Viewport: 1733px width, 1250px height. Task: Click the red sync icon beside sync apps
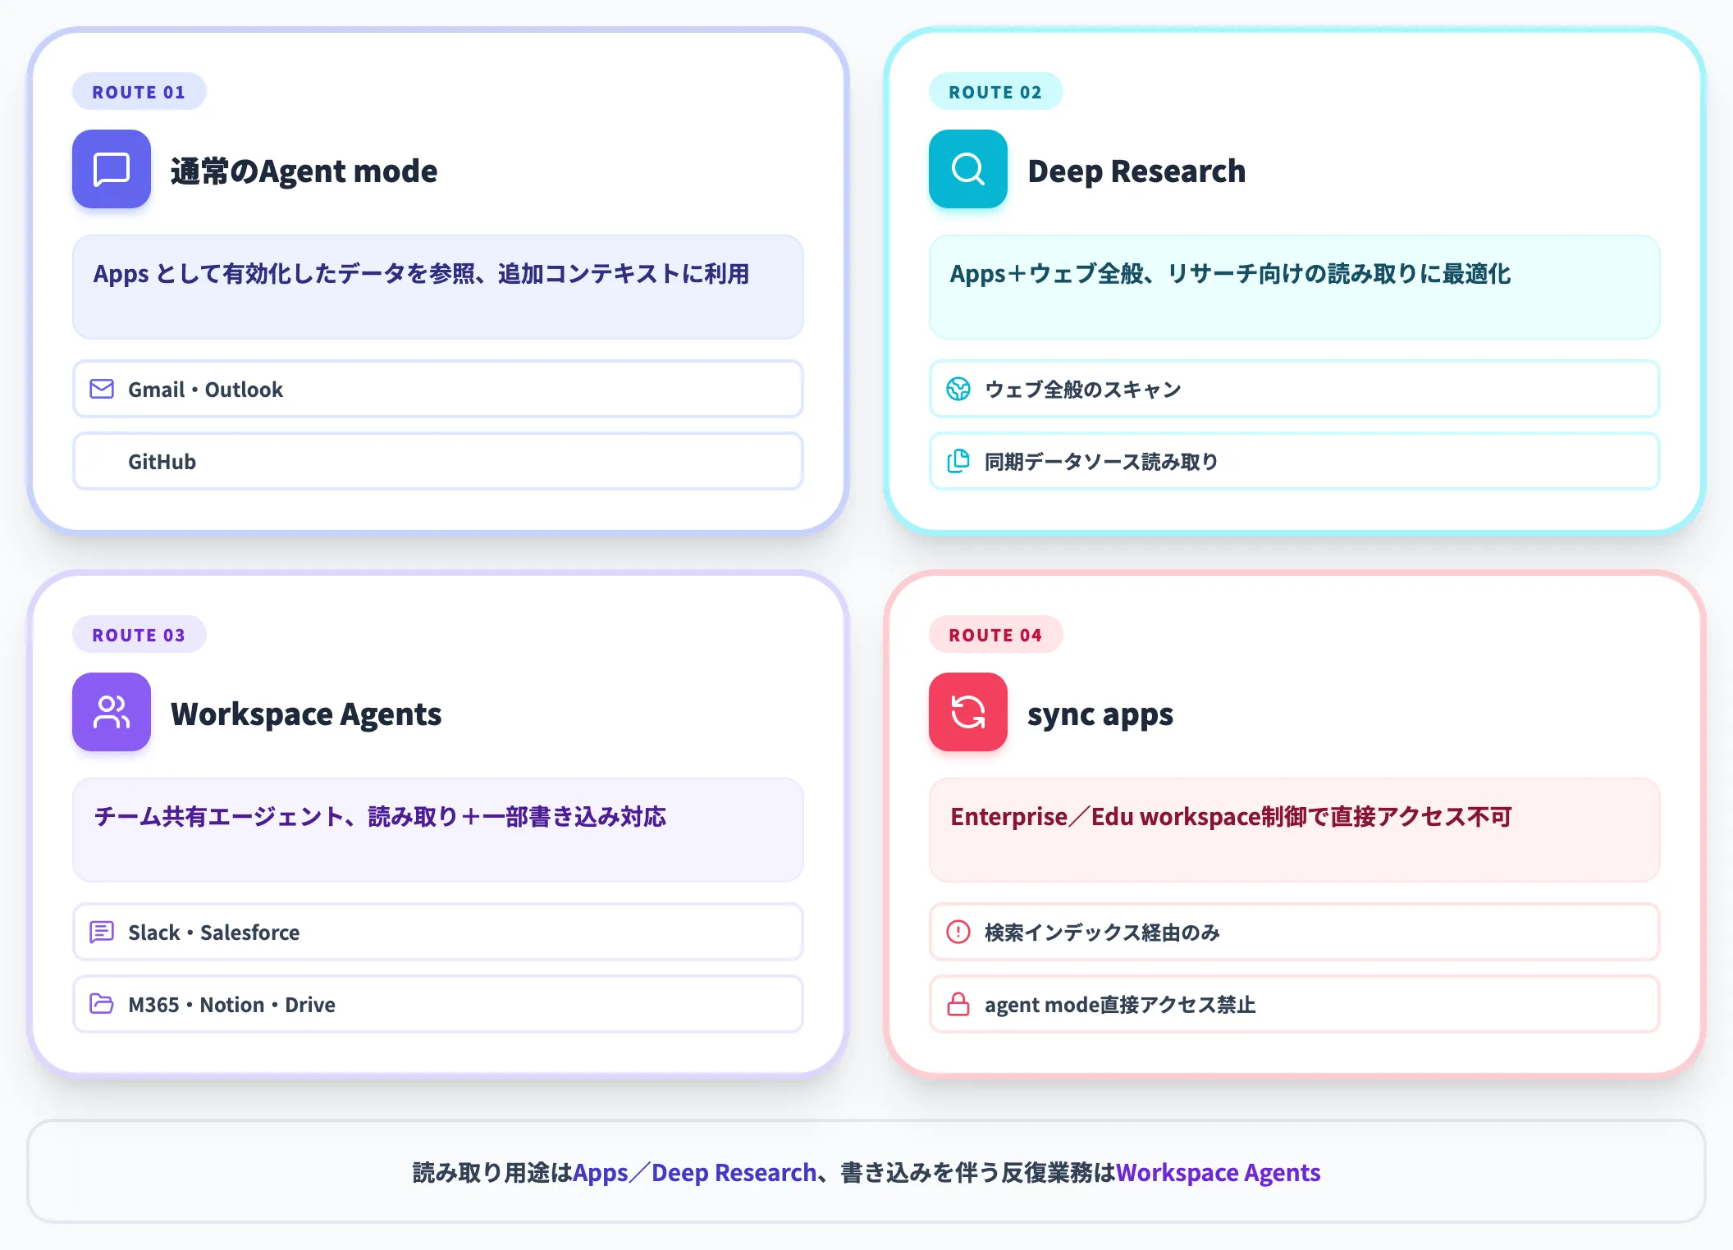point(968,712)
